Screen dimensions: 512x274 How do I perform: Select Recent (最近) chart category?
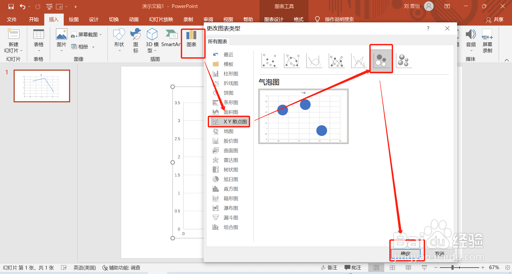[228, 55]
